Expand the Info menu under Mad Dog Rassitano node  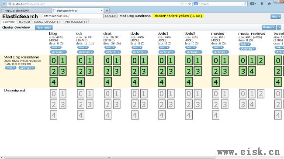(x=10, y=68)
